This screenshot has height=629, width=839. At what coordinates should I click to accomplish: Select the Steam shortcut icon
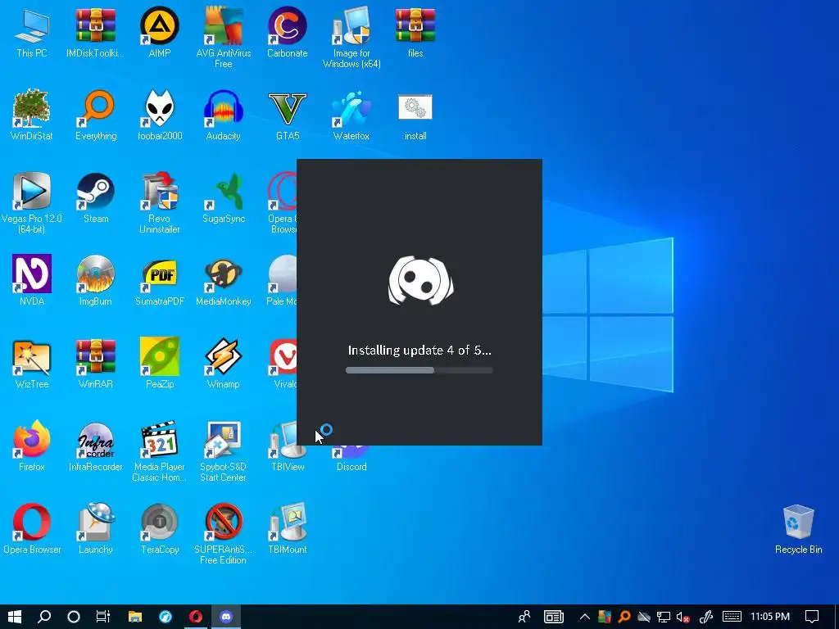click(95, 191)
